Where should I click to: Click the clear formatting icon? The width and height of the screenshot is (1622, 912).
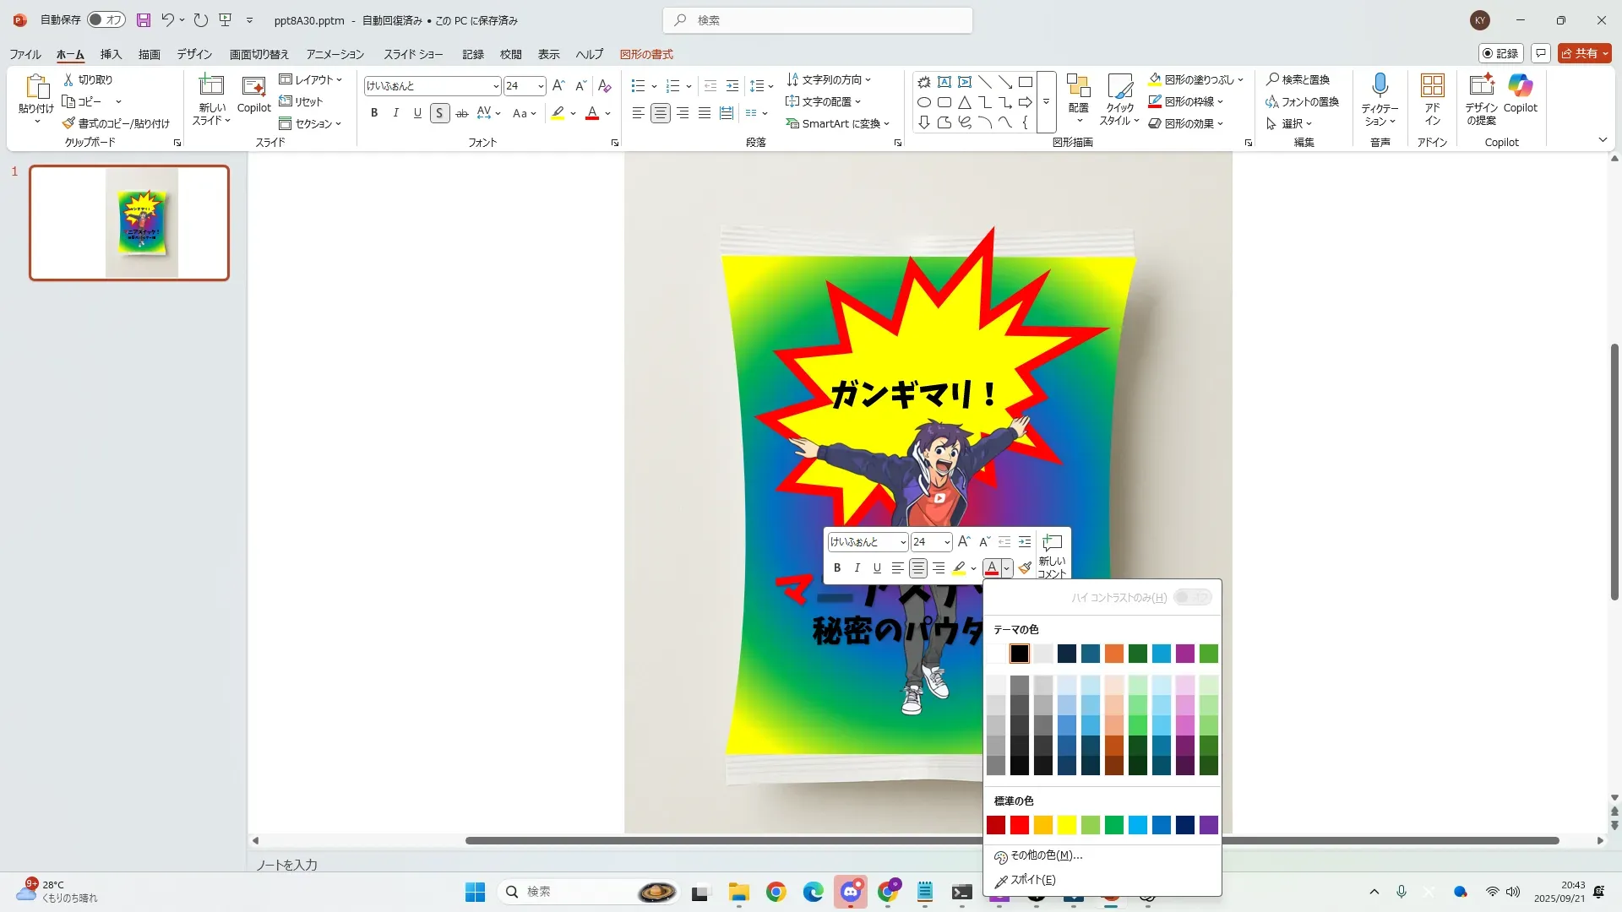(604, 86)
